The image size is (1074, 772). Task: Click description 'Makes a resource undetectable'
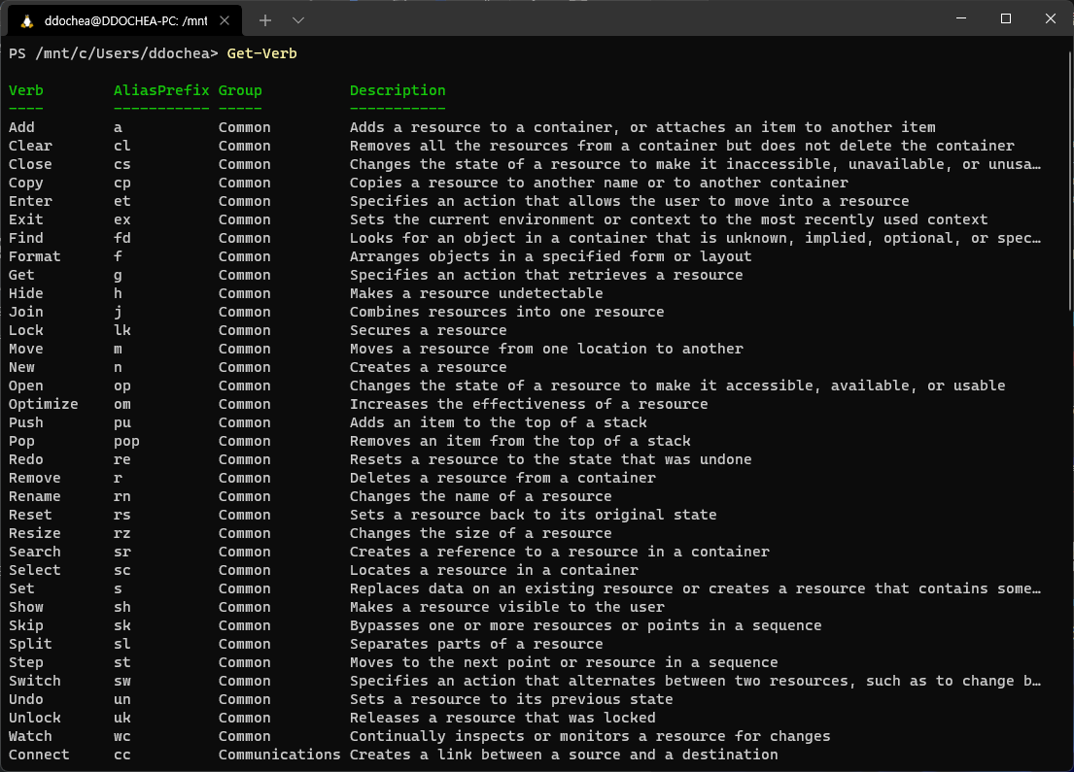(476, 293)
